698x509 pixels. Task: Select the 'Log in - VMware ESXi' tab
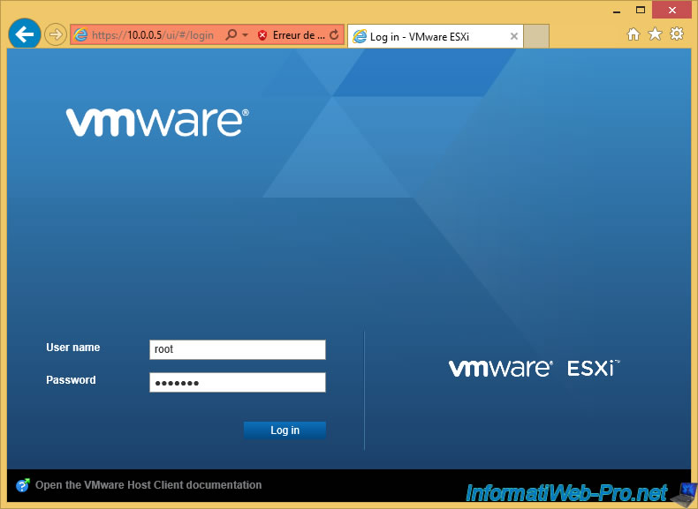click(x=435, y=36)
